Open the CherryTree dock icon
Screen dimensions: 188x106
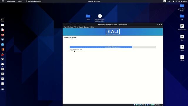3,54
